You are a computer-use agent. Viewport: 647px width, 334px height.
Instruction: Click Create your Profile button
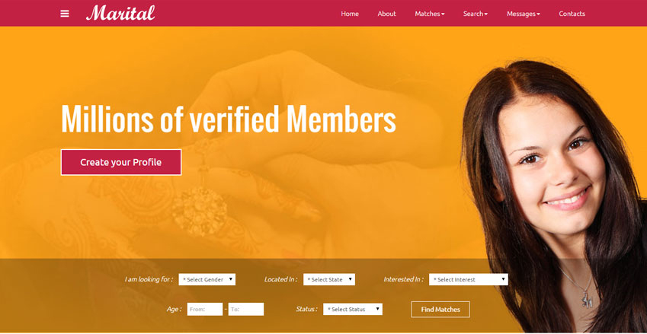[x=121, y=162]
